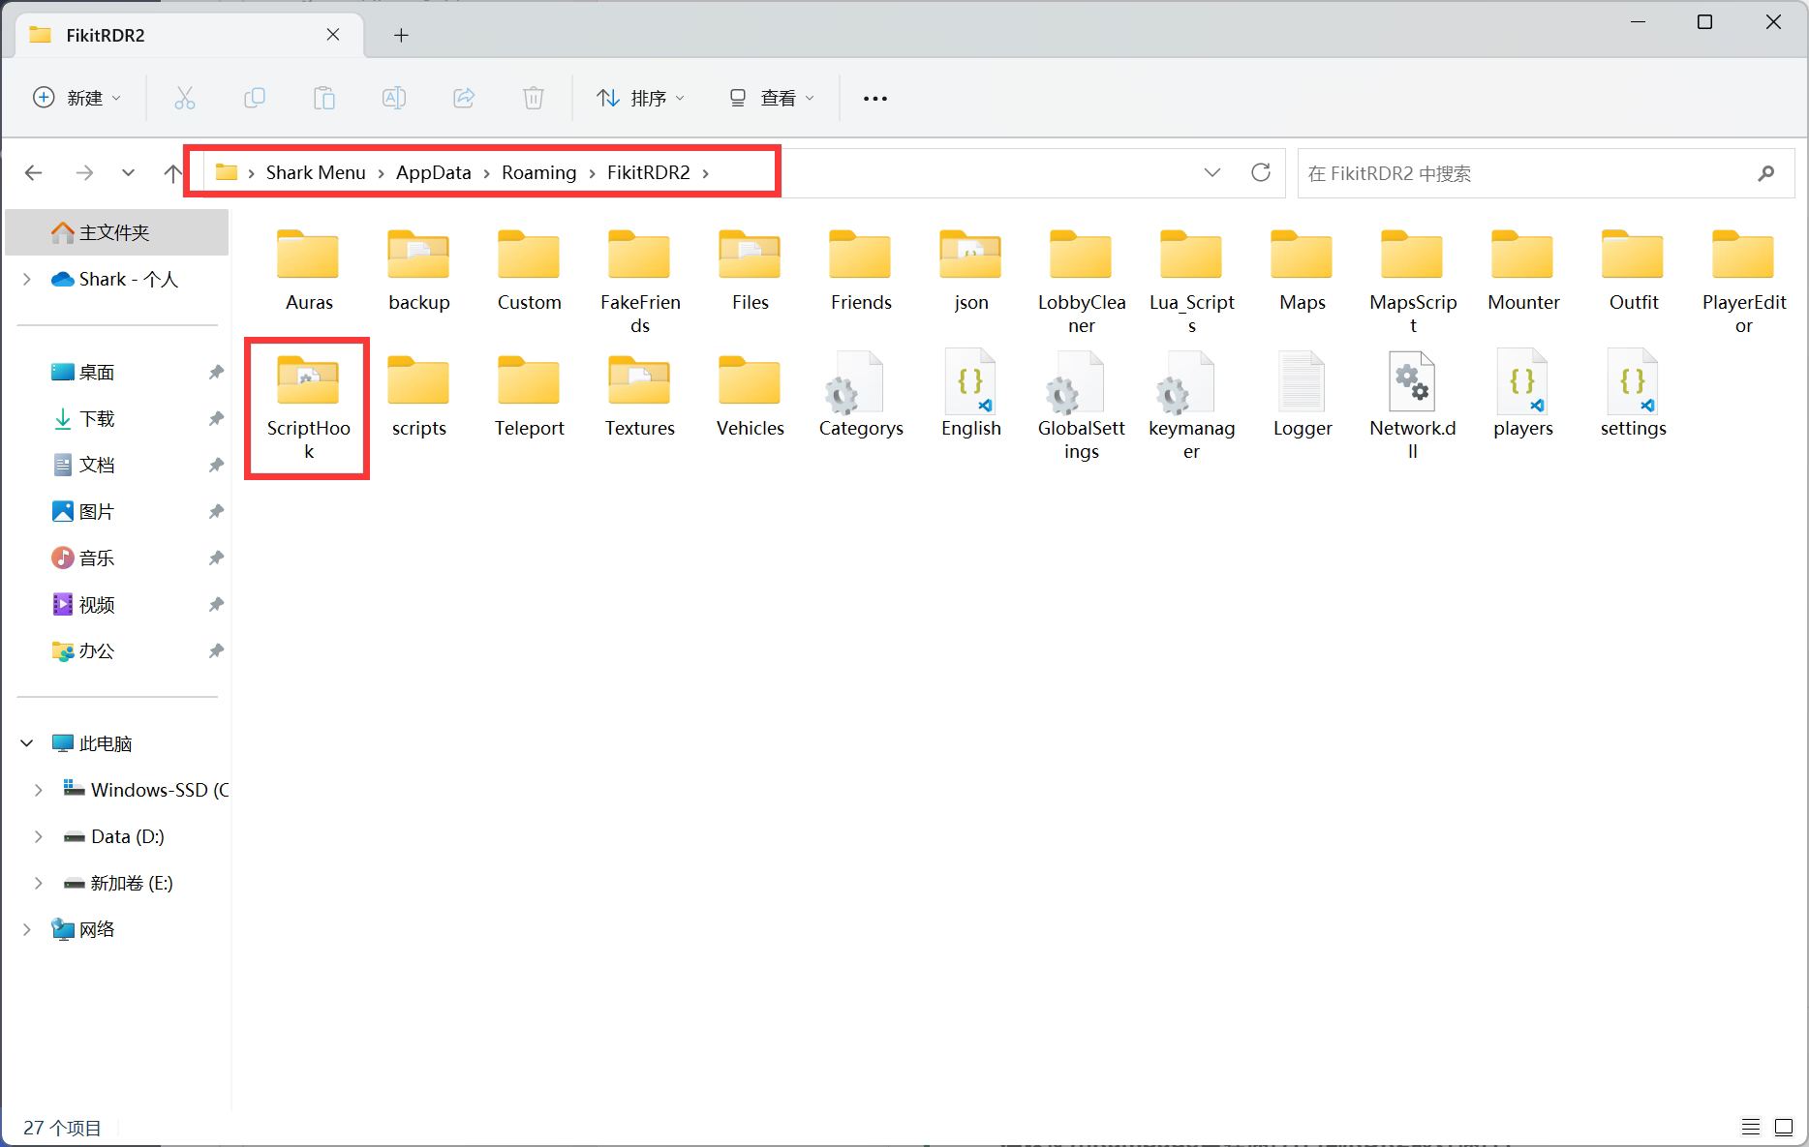Screen dimensions: 1809x1147
Task: Go up one folder level arrow
Action: pos(172,173)
